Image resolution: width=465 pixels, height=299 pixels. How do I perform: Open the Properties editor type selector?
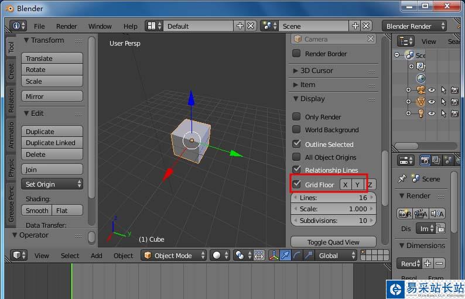(406, 160)
